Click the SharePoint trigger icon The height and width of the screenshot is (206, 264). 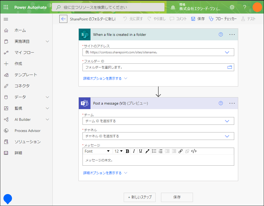pos(85,35)
